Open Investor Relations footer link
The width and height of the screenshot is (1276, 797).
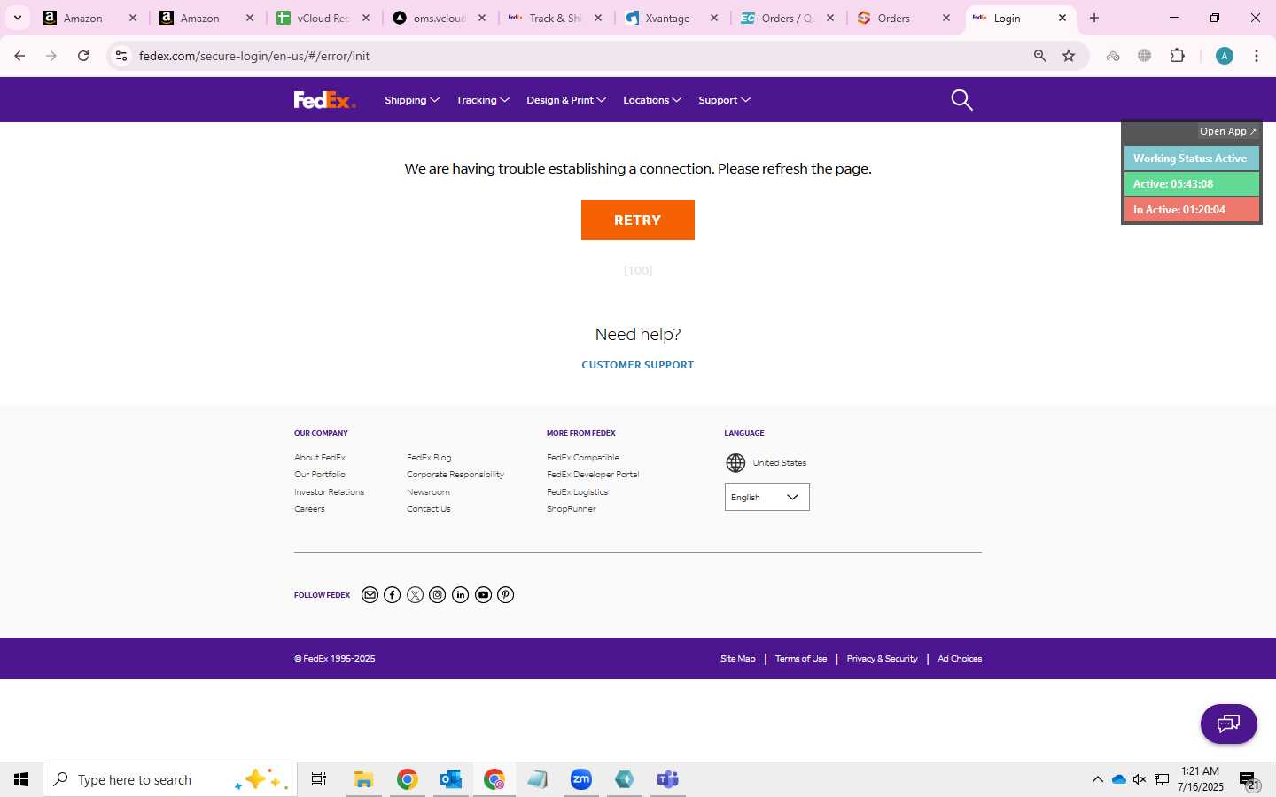point(329,492)
